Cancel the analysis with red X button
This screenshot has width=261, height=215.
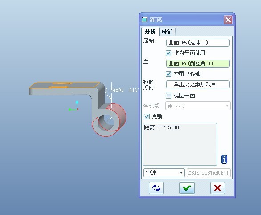[x=217, y=188]
